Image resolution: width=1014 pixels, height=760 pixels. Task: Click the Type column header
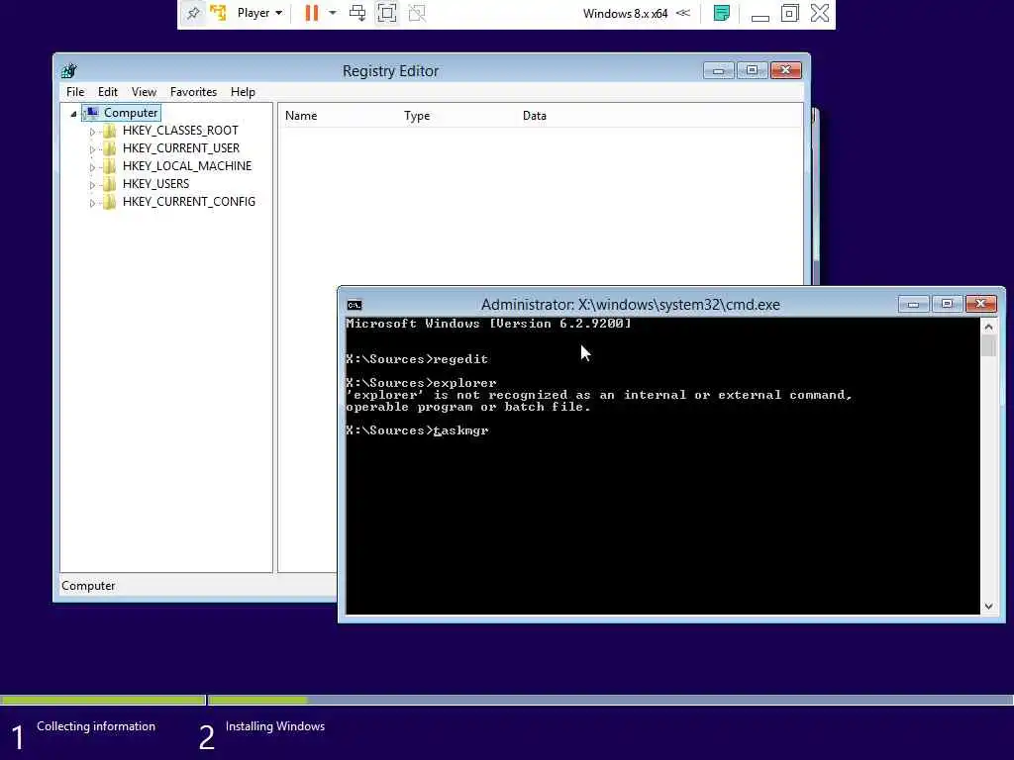[x=417, y=116]
